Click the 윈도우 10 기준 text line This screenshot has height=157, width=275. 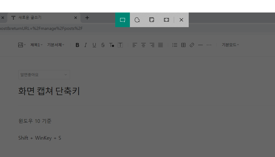coord(35,121)
